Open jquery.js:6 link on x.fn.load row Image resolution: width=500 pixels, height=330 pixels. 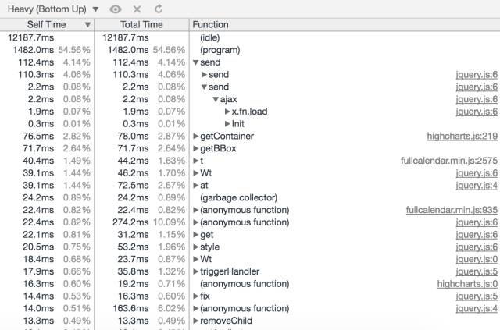(x=477, y=112)
